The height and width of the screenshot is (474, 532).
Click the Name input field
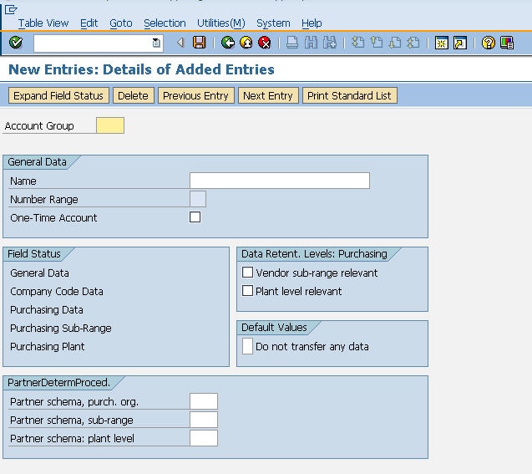tap(280, 181)
